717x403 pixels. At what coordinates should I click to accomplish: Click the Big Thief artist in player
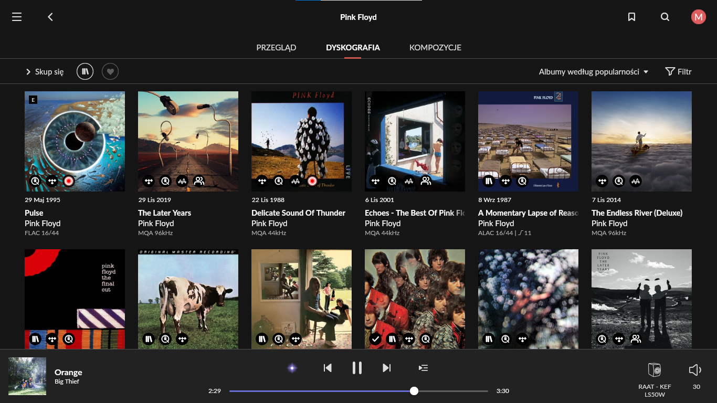point(67,381)
